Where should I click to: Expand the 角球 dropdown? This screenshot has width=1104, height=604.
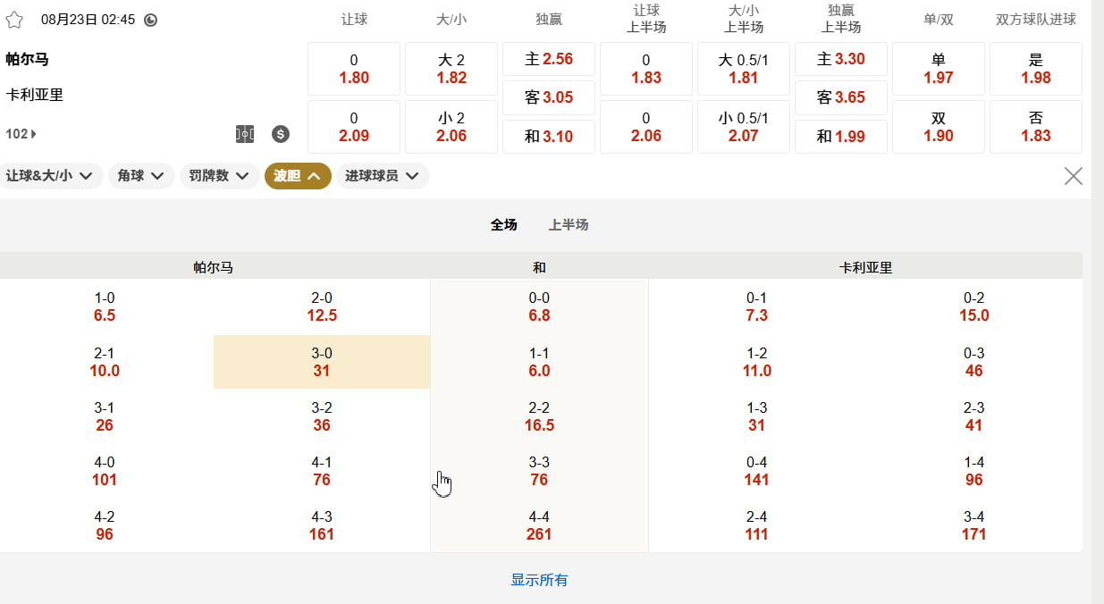(141, 176)
